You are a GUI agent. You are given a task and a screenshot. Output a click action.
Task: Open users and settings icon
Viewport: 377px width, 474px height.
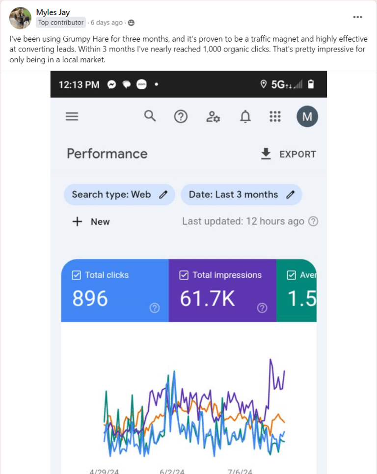(x=213, y=117)
